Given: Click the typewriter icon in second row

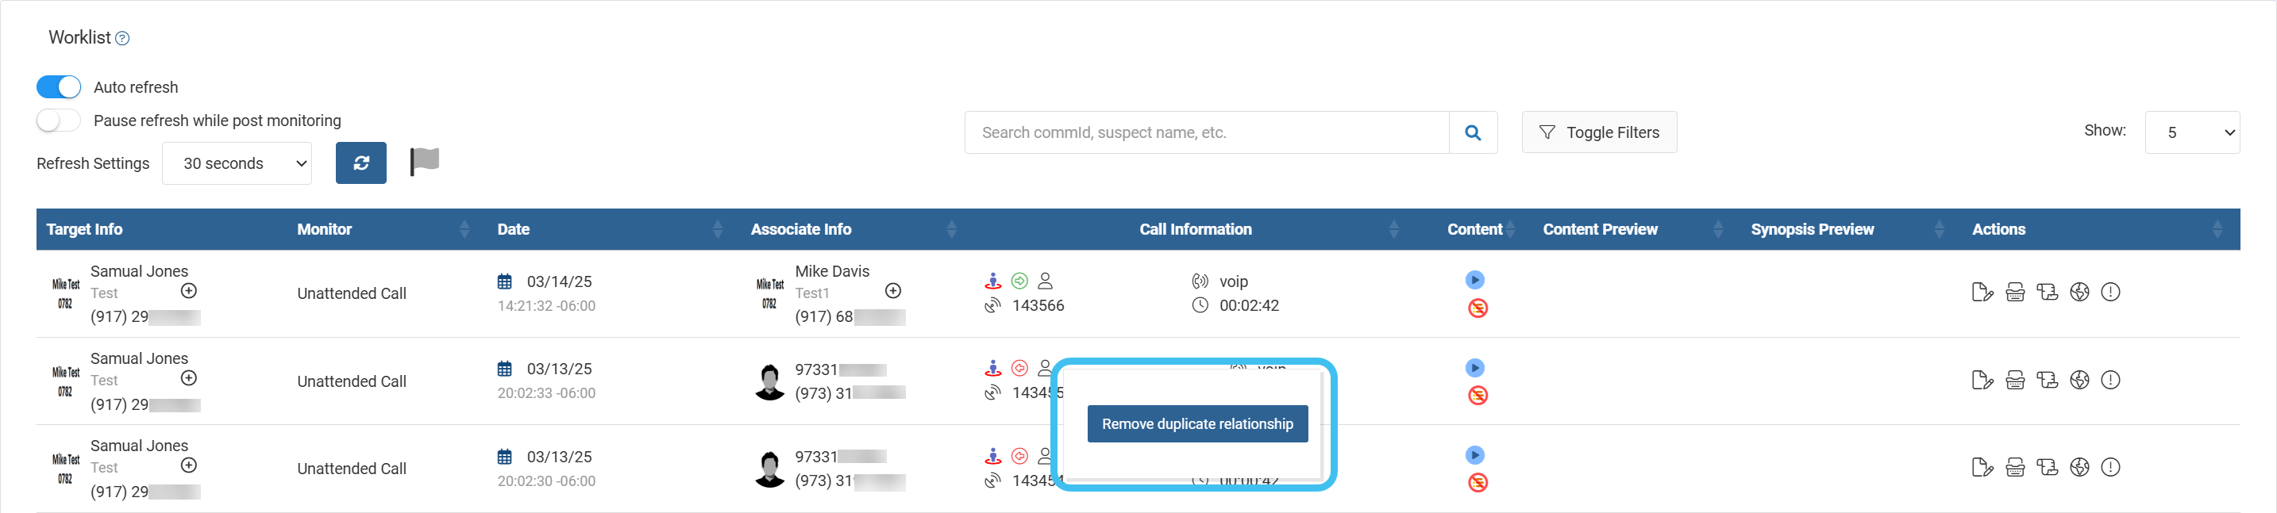Looking at the screenshot, I should tap(2014, 381).
